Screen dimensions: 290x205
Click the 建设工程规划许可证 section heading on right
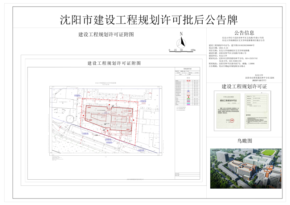point(244,87)
